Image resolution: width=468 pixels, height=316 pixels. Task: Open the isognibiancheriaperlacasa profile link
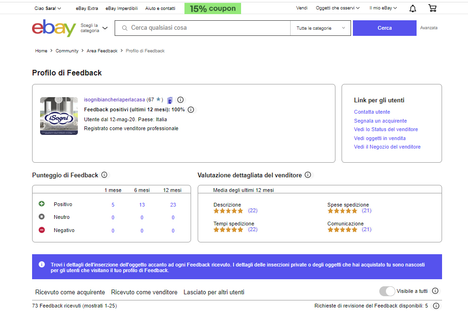[x=114, y=100]
